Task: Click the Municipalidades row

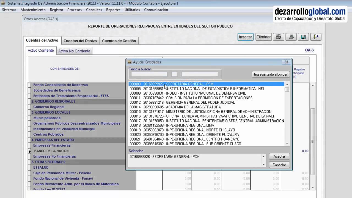Action: pyautogui.click(x=47, y=118)
